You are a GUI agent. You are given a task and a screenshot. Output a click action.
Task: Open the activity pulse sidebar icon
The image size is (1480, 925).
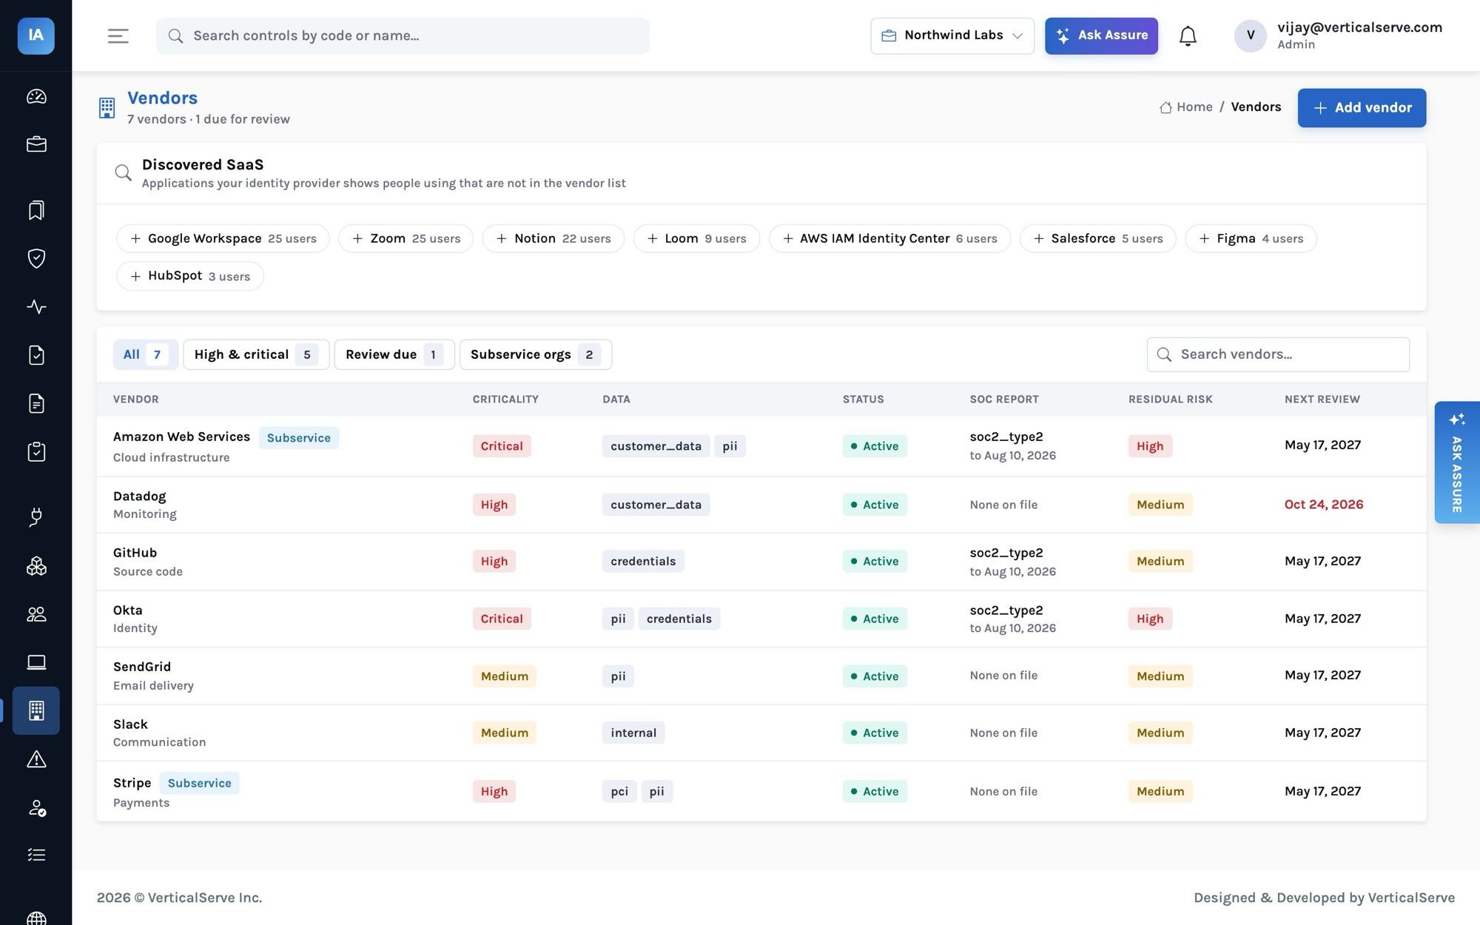pos(36,306)
